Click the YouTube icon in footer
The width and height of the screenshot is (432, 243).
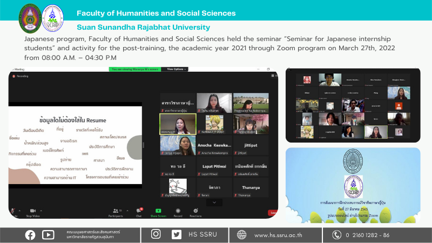(x=48, y=234)
